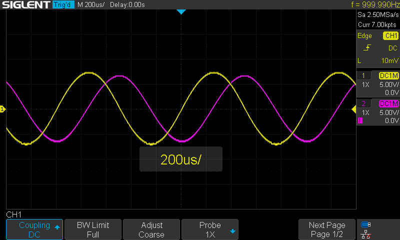Open the Edge trigger type setting
Screen dimensions: 400x240
click(x=364, y=35)
